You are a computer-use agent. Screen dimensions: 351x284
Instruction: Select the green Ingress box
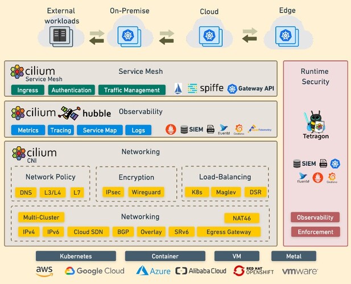tap(28, 90)
